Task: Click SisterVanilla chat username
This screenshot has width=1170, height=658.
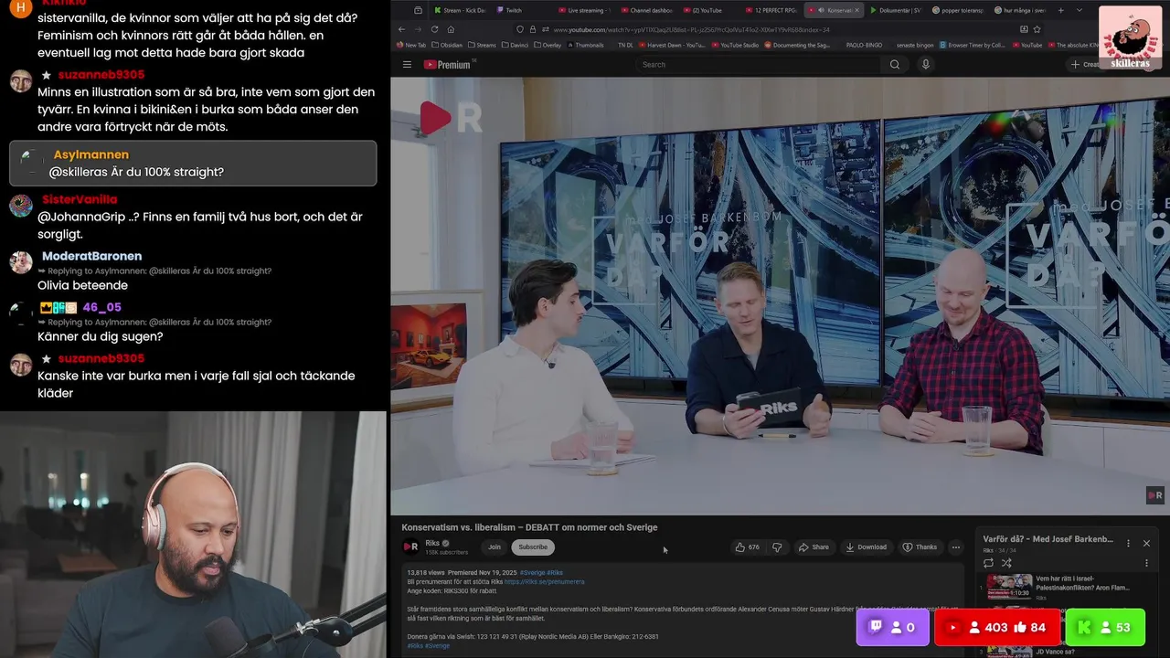Action: 80,199
